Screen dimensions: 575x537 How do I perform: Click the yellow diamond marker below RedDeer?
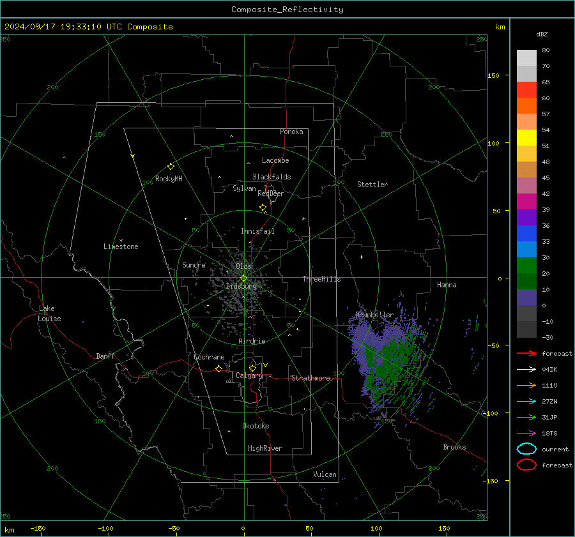[263, 208]
